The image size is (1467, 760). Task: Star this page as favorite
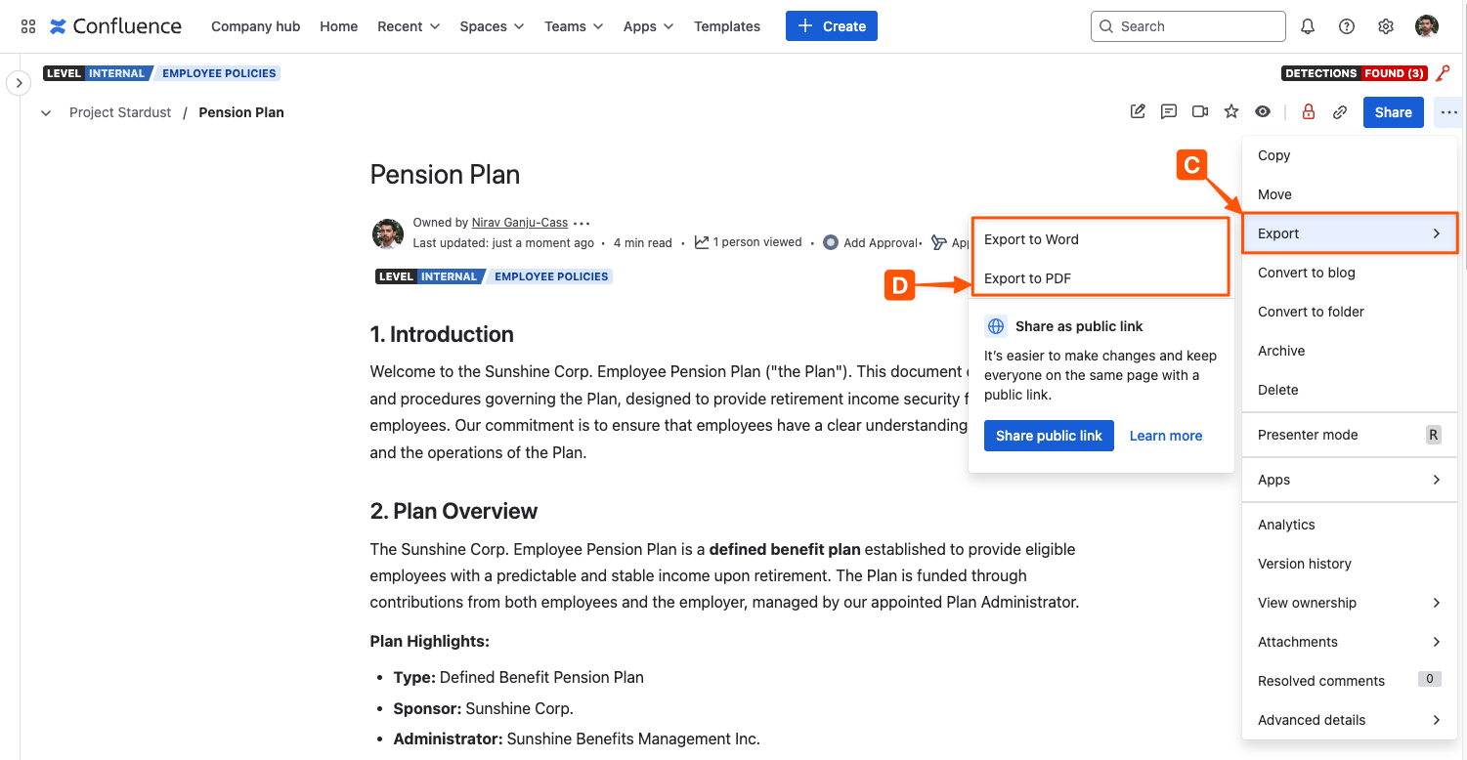click(1231, 111)
